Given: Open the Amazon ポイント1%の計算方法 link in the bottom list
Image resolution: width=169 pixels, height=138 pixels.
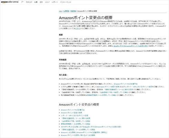Looking at the screenshot, I should [x=73, y=110].
